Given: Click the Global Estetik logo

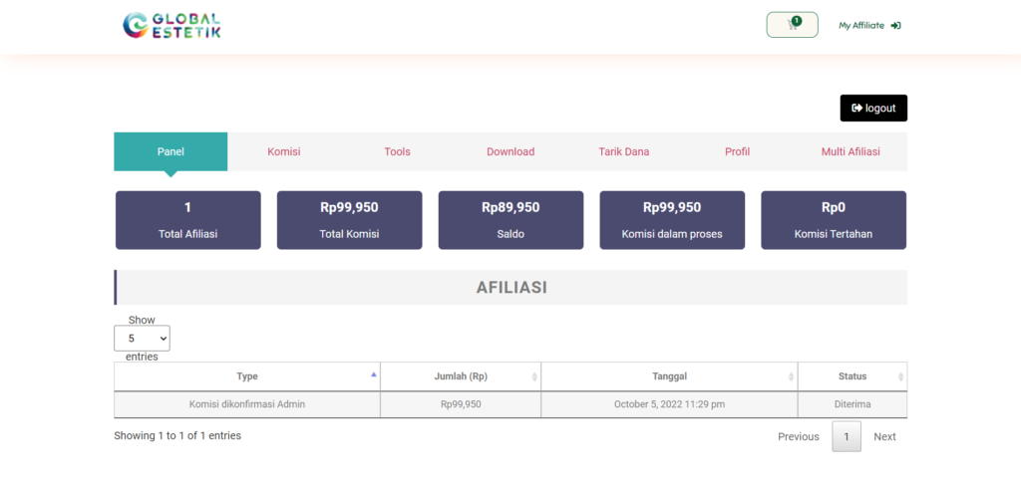Looking at the screenshot, I should point(171,25).
